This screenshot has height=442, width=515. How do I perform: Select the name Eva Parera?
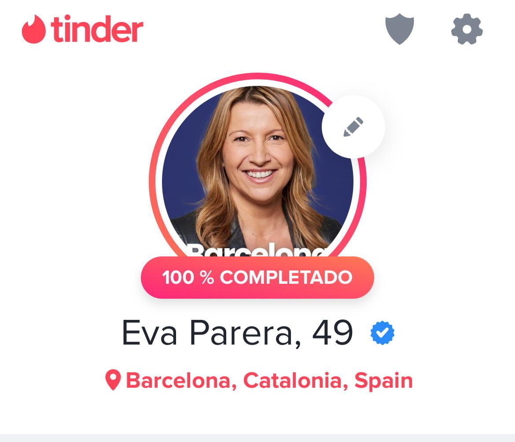tap(207, 333)
